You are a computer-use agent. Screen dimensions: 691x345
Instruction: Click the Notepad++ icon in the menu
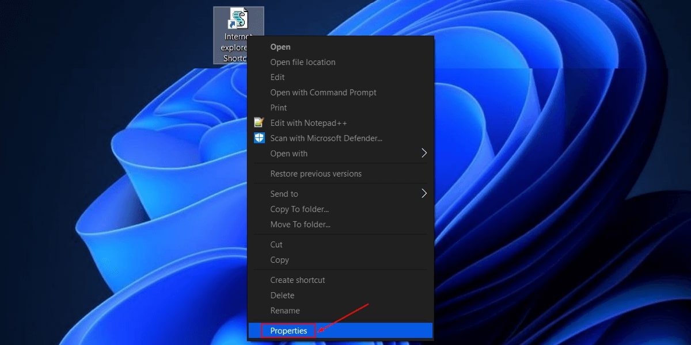(259, 122)
